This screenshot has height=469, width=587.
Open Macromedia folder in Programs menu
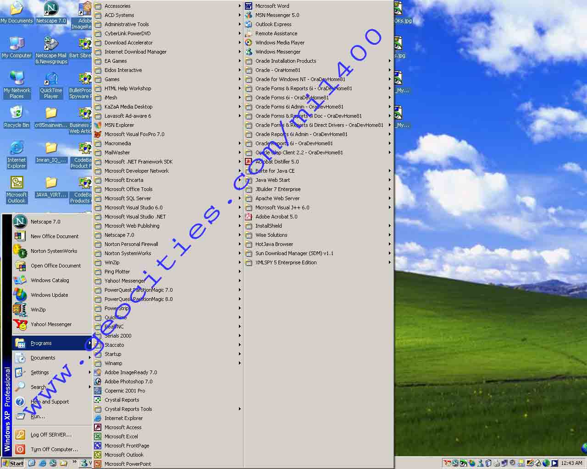(168, 143)
